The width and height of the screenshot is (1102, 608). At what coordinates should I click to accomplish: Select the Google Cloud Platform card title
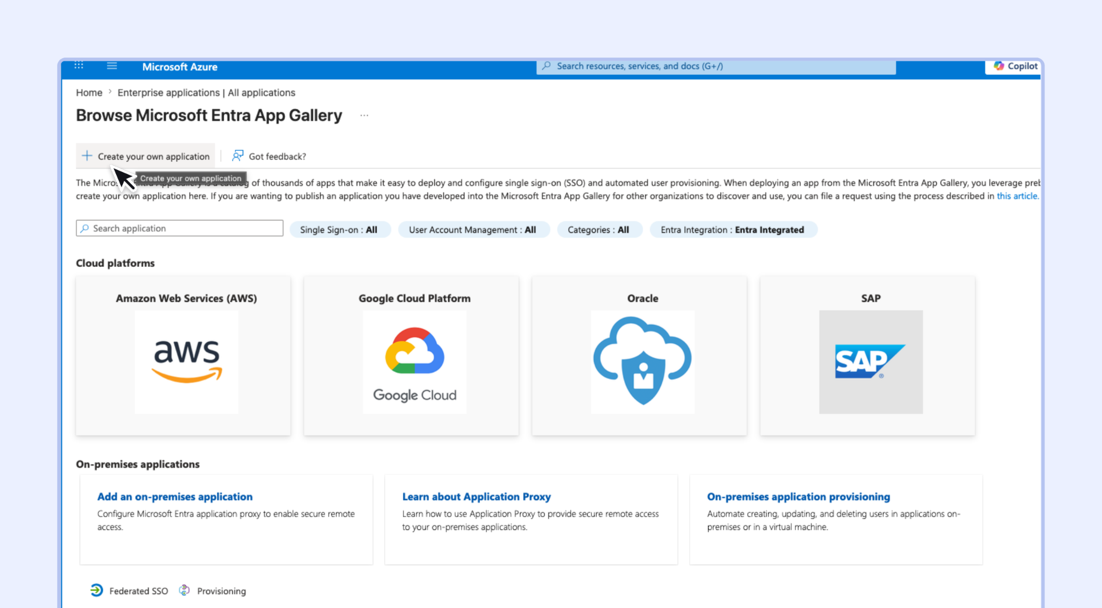pyautogui.click(x=415, y=298)
